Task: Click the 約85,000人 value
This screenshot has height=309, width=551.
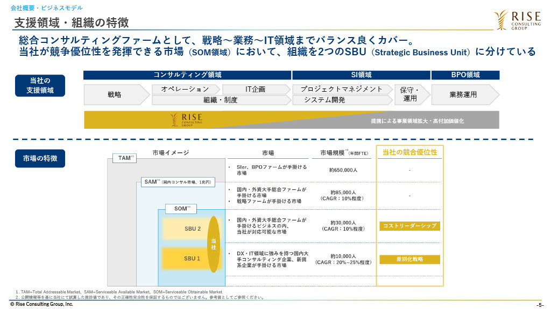Action: coord(343,193)
